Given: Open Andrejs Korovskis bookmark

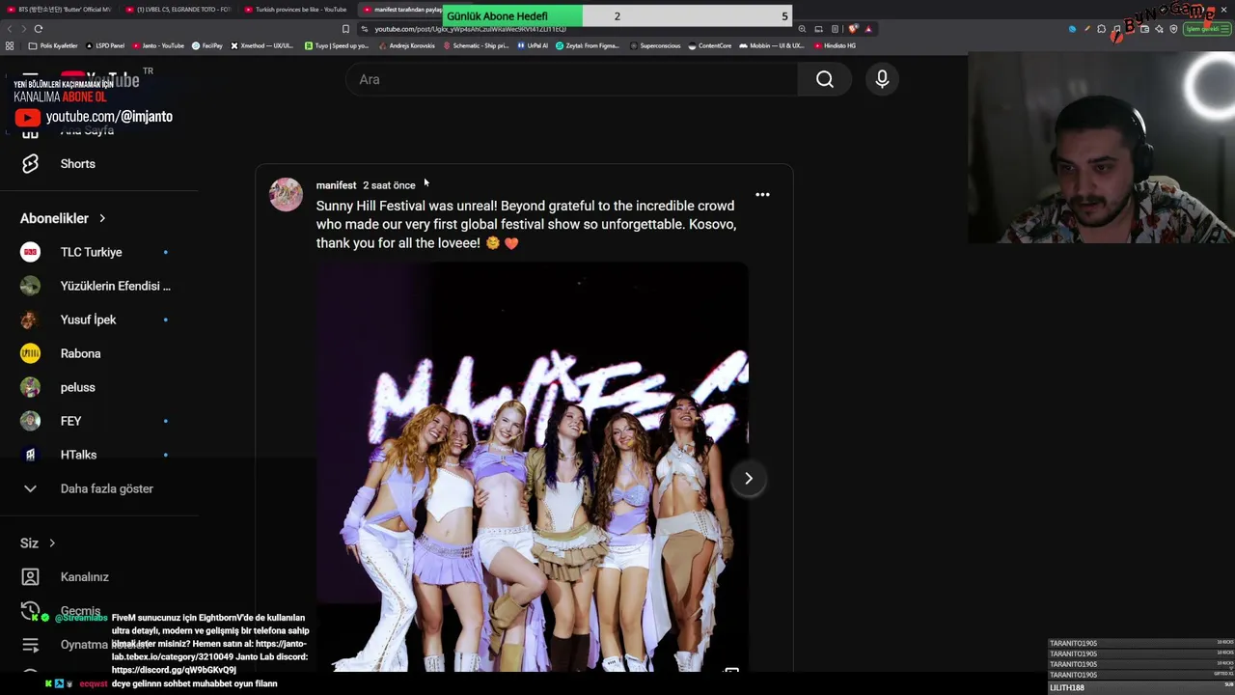Looking at the screenshot, I should 405,45.
